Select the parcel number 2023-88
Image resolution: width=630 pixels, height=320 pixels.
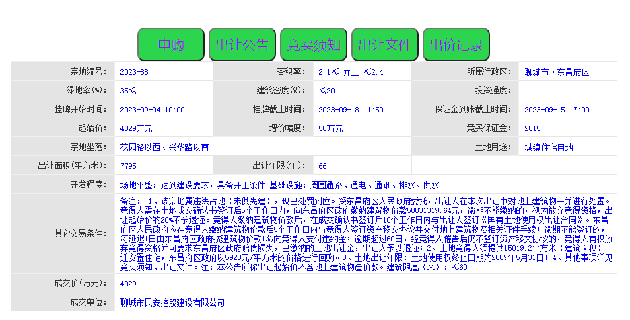point(134,72)
